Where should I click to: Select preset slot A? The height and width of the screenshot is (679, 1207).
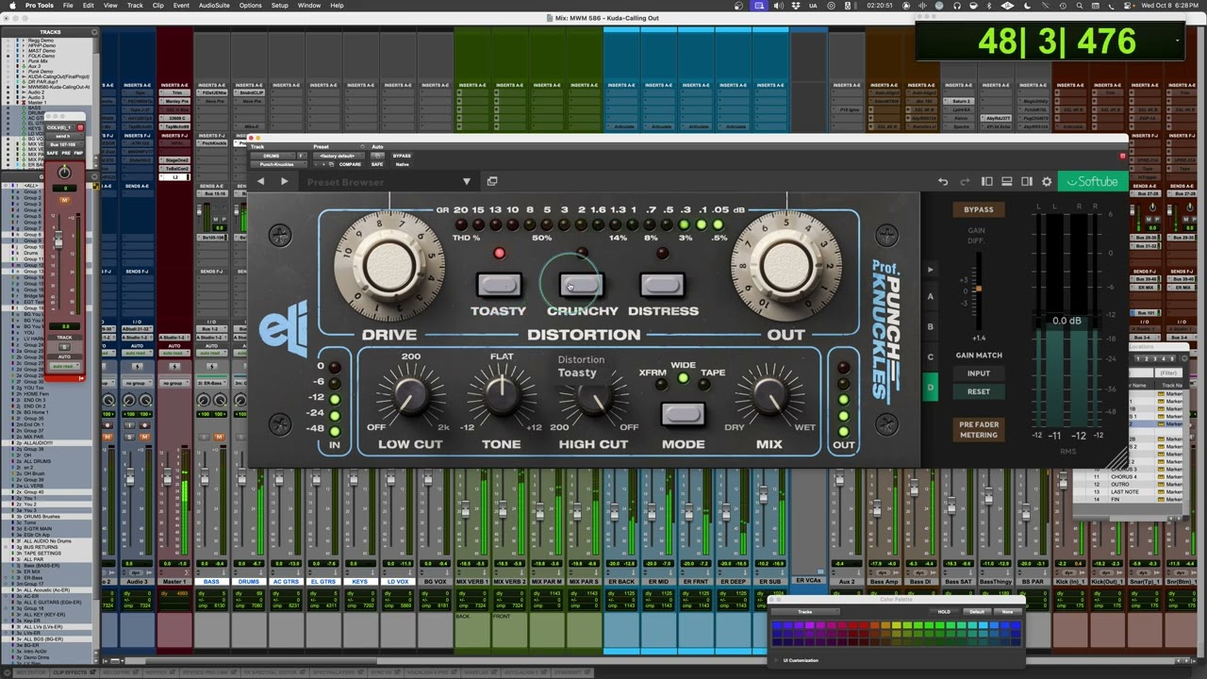click(x=931, y=296)
